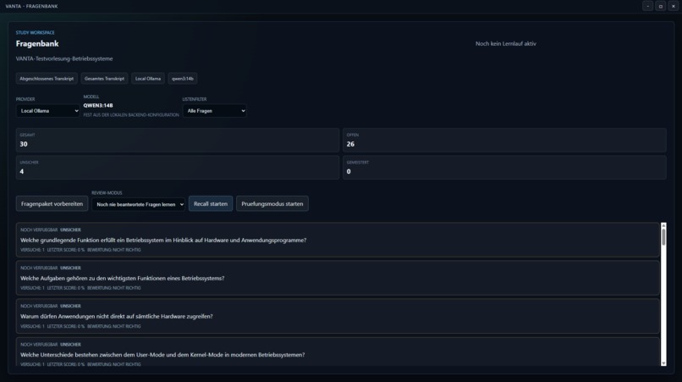Image resolution: width=682 pixels, height=382 pixels.
Task: Select the Abgeschlossenes Transkript chip
Action: pos(47,79)
